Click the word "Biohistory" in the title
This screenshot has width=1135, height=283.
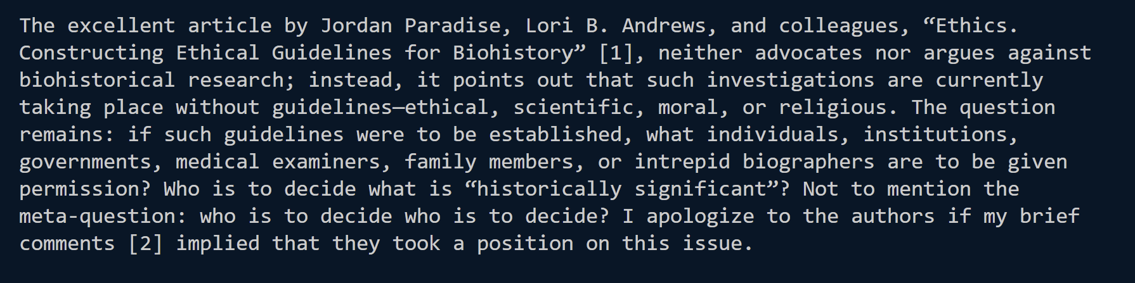(514, 53)
